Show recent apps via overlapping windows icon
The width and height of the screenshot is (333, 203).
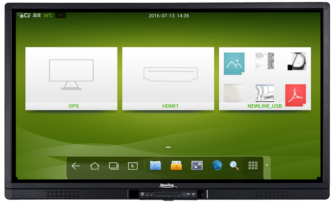[x=114, y=166]
